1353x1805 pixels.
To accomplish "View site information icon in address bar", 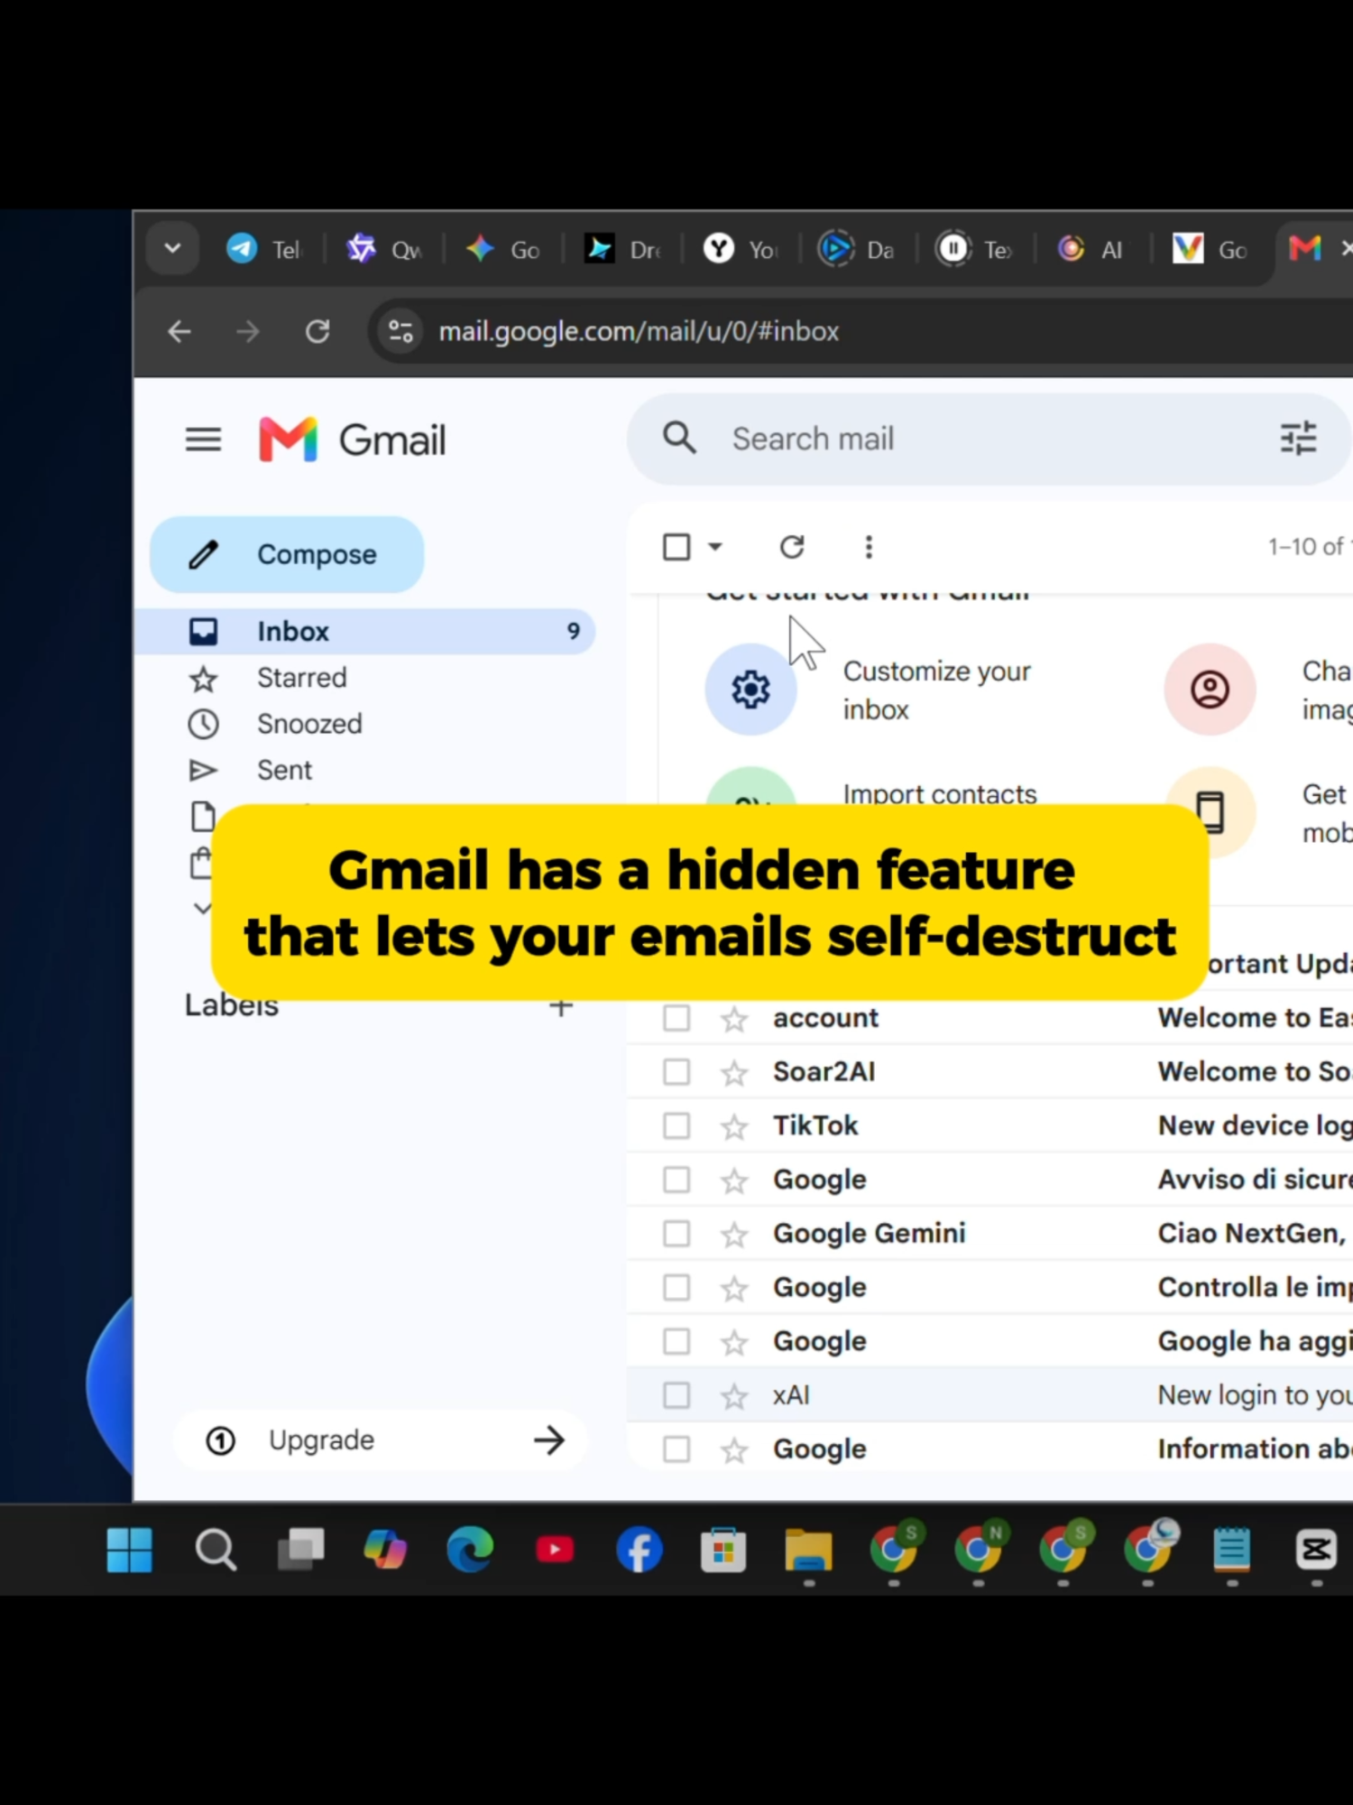I will click(400, 331).
